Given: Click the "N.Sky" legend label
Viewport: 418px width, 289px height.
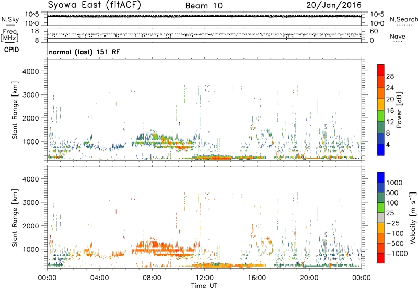Looking at the screenshot, I should 10,19.
